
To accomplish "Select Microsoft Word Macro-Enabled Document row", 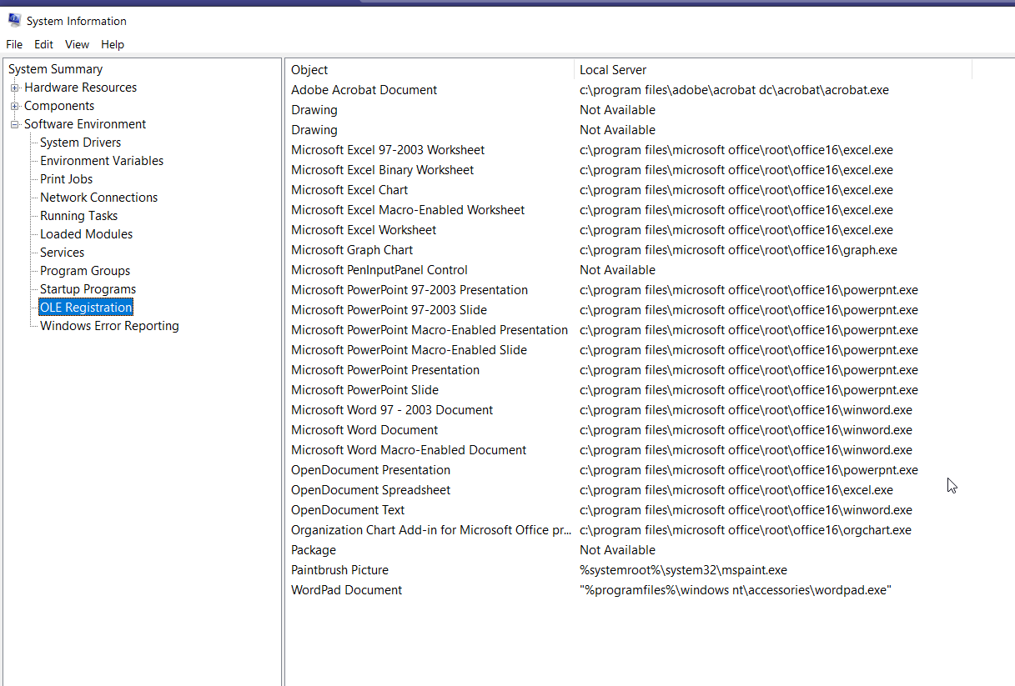I will point(409,450).
